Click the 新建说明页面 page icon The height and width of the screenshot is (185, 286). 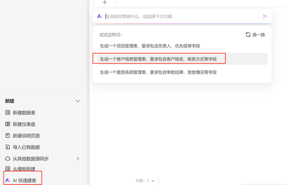[x=8, y=136]
